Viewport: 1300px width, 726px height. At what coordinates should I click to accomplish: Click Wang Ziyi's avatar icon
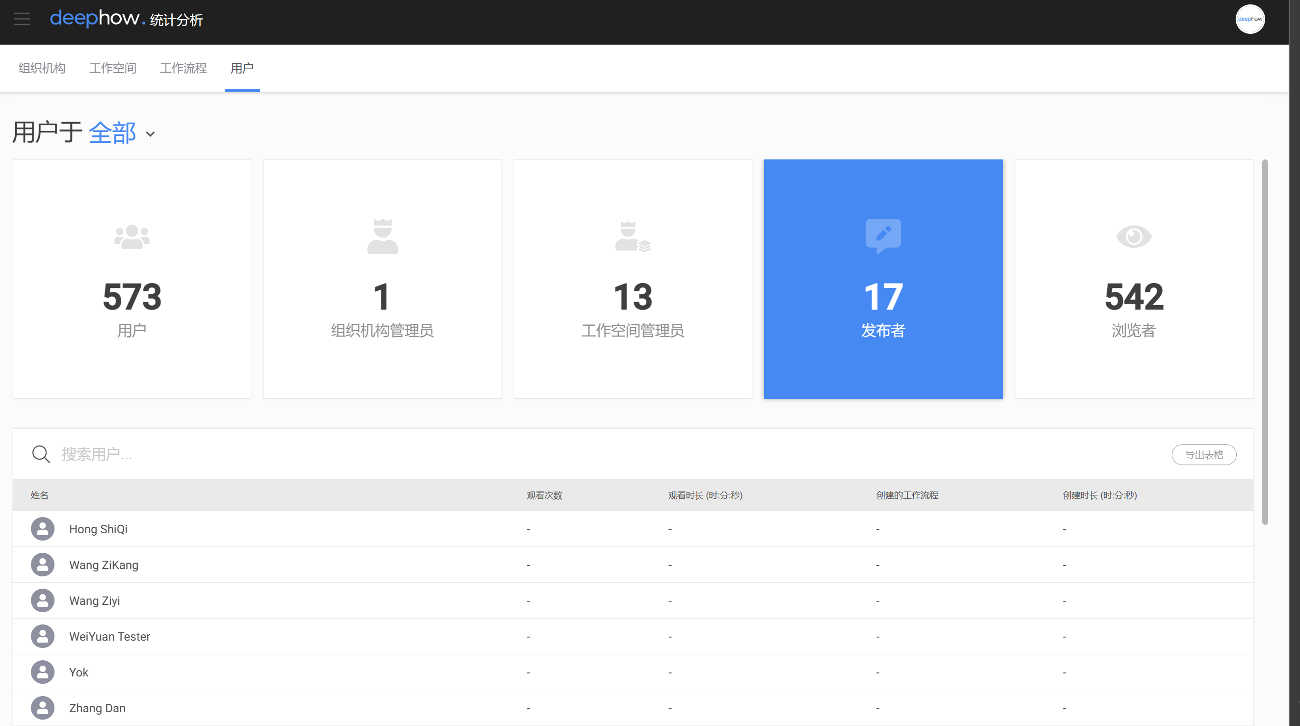42,600
